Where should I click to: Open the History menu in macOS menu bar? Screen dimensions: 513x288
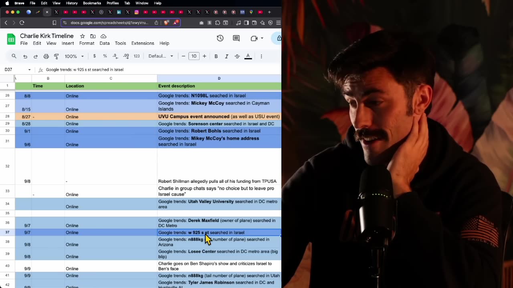[72, 3]
